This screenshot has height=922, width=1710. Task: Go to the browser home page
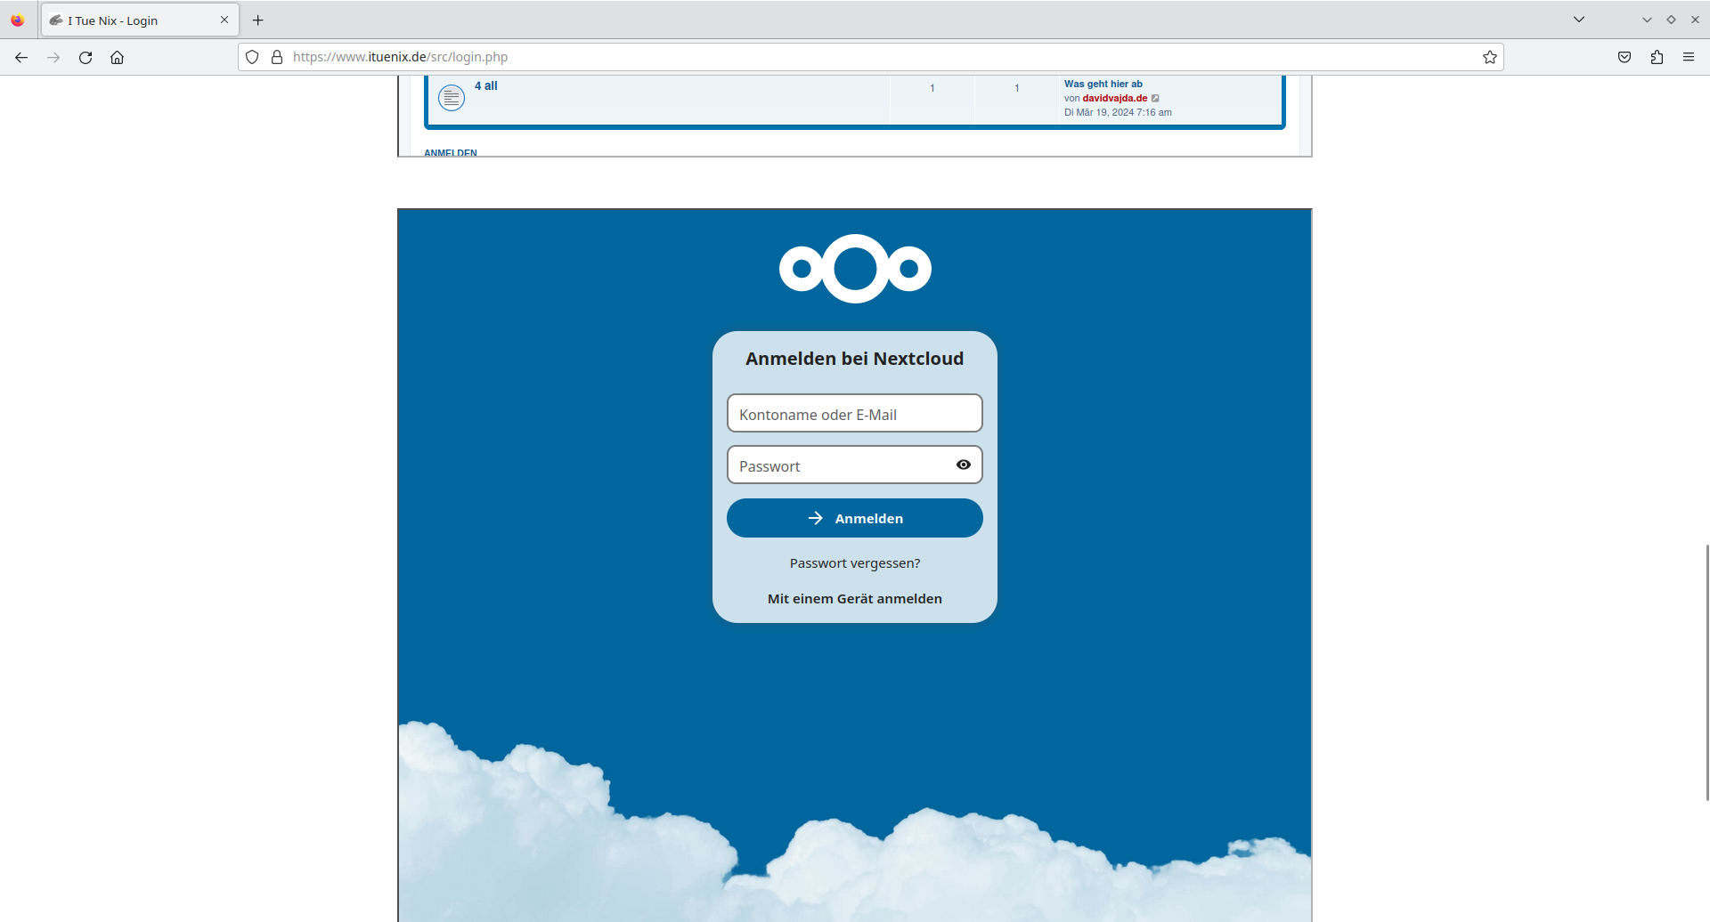[x=117, y=57]
